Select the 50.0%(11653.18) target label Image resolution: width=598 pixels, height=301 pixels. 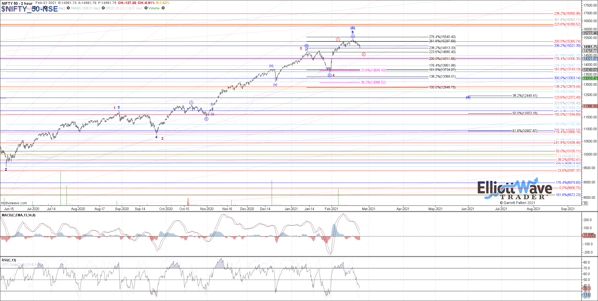point(525,113)
